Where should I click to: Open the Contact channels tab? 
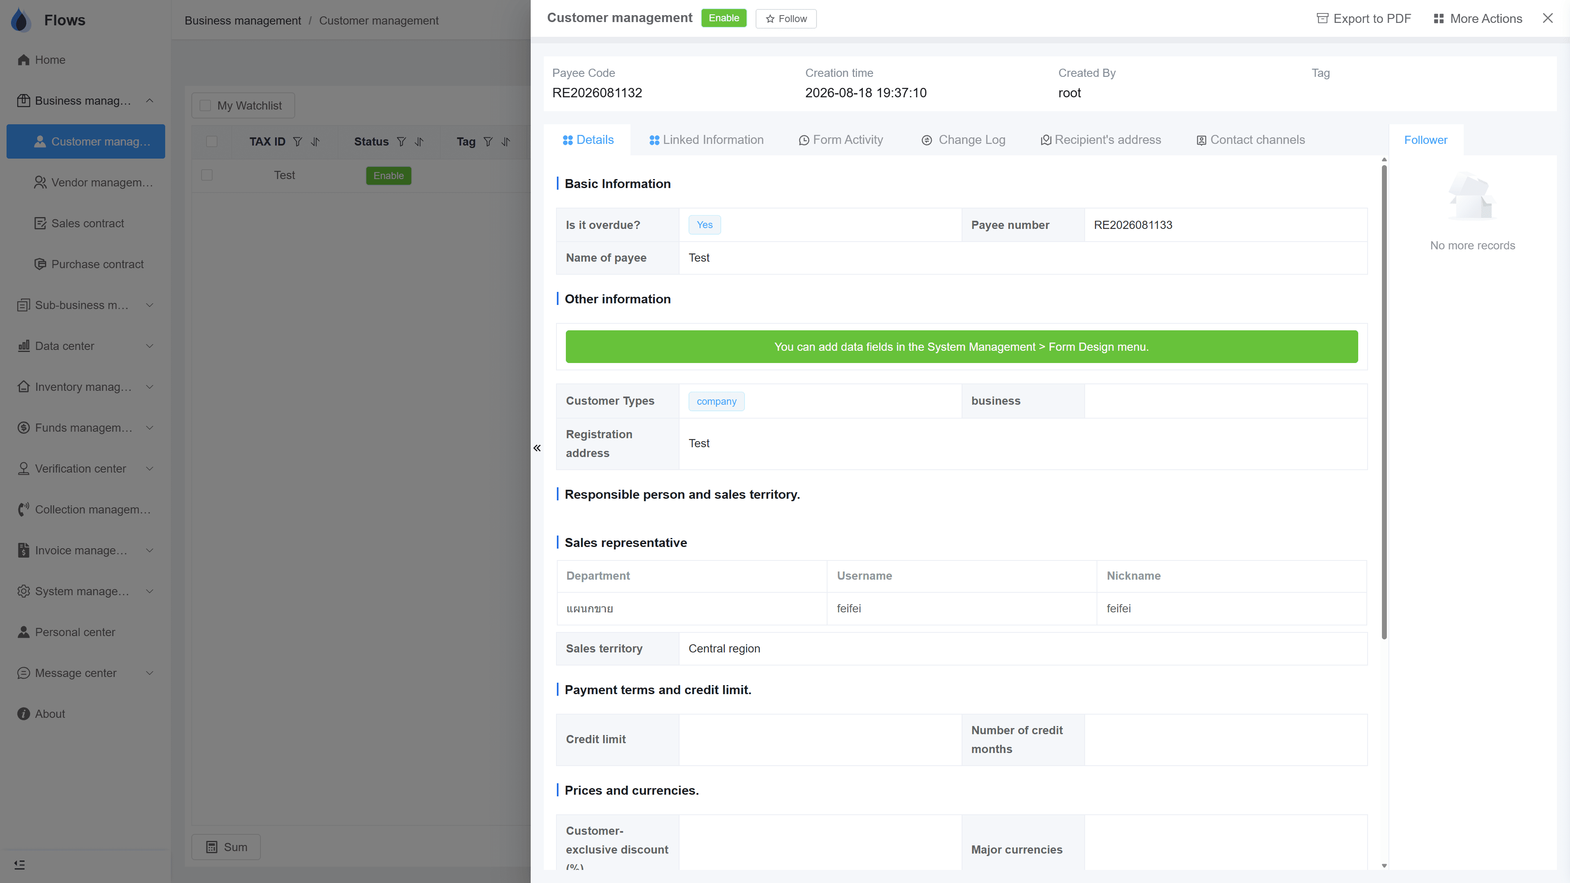[1251, 139]
